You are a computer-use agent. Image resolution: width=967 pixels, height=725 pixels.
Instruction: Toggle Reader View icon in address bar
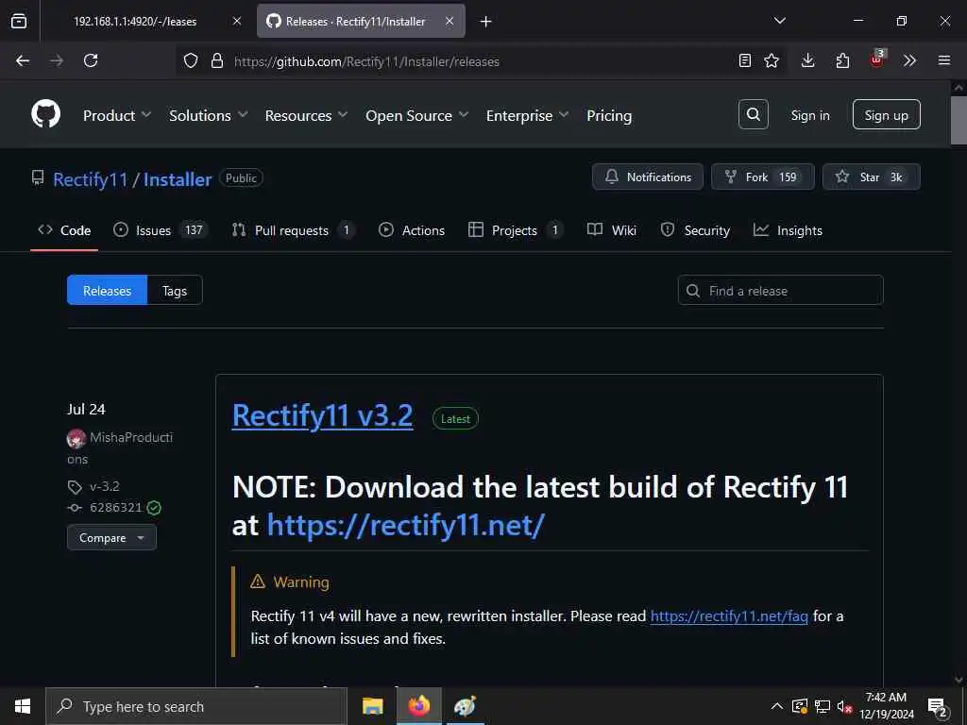click(x=744, y=60)
